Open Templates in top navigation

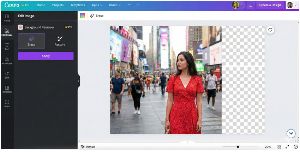tap(78, 5)
